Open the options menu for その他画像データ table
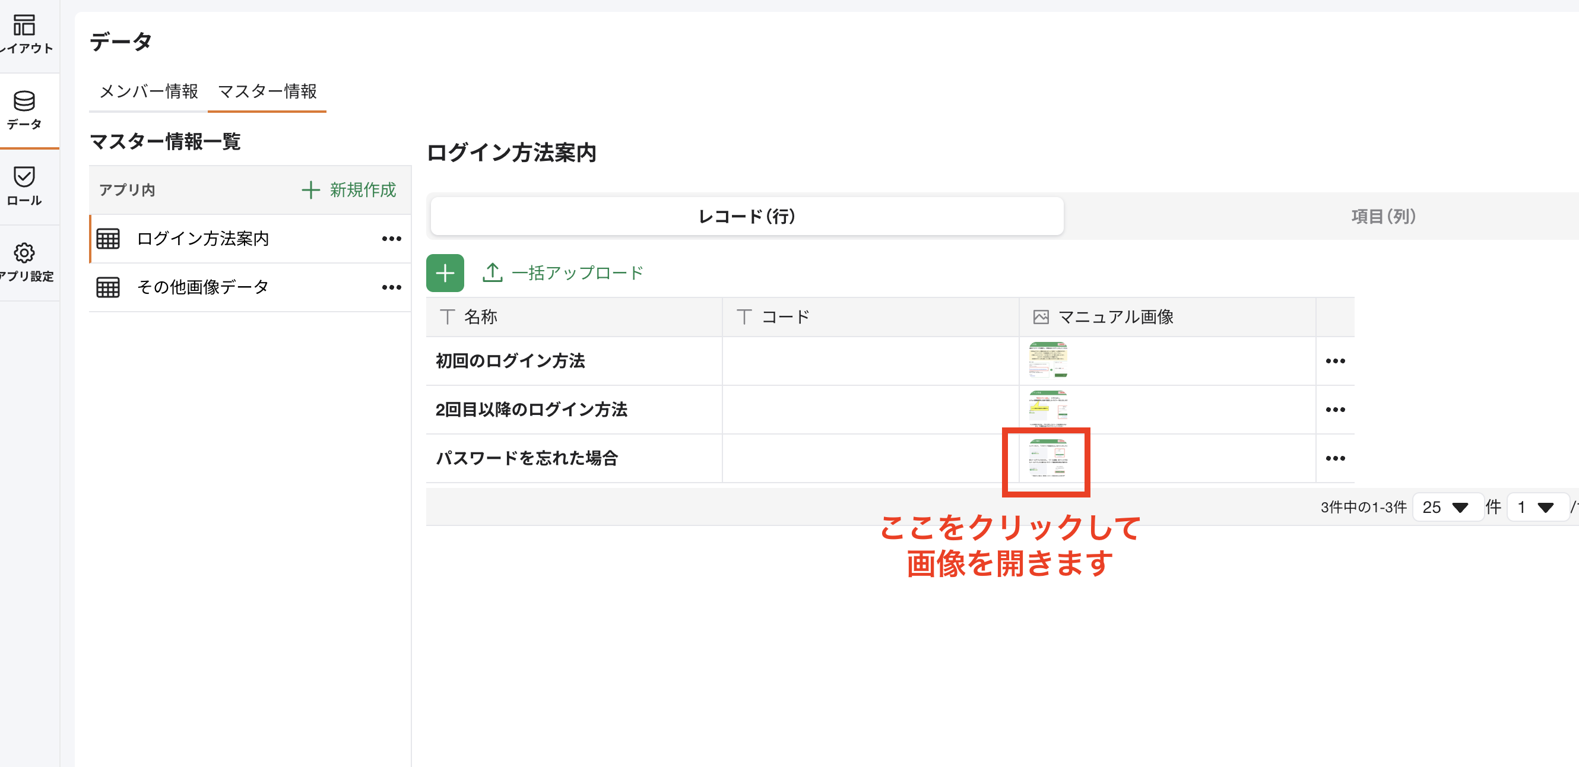 (x=391, y=287)
